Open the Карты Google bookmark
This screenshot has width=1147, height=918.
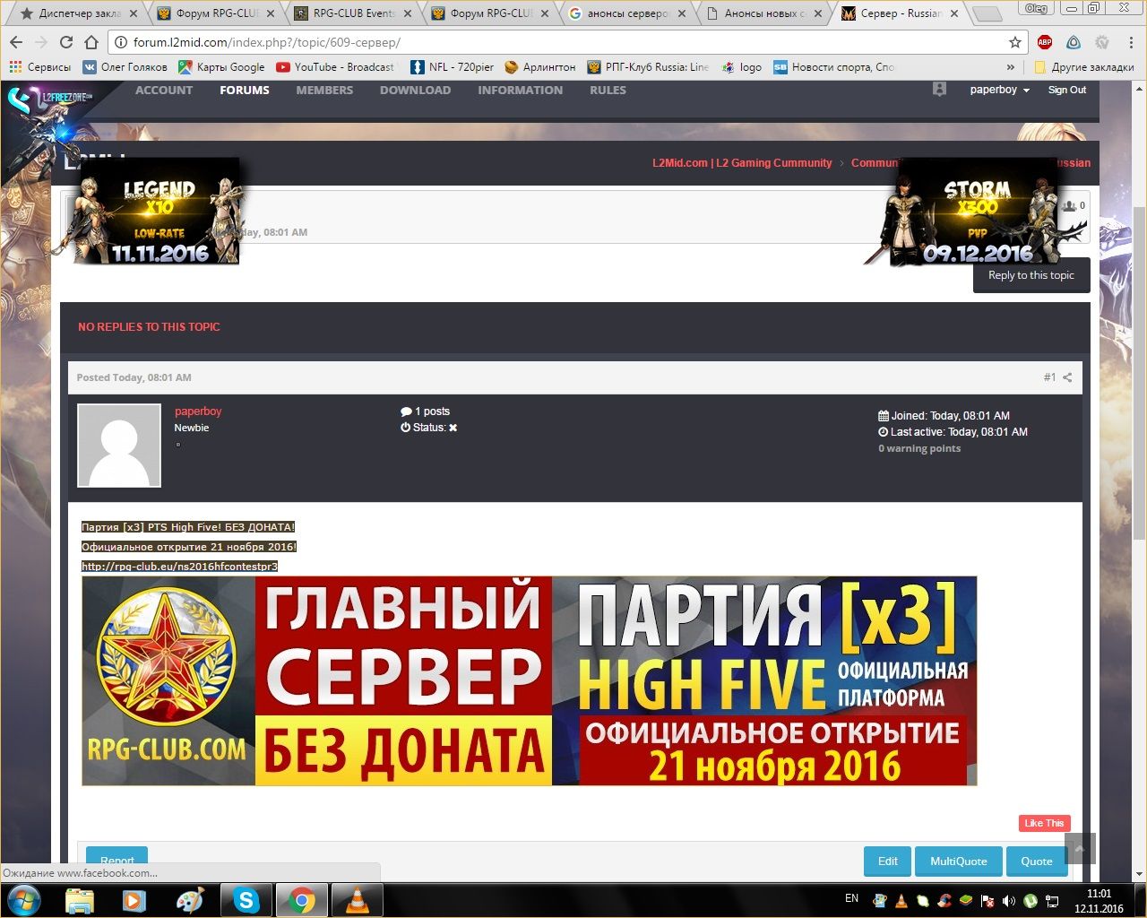click(x=221, y=67)
